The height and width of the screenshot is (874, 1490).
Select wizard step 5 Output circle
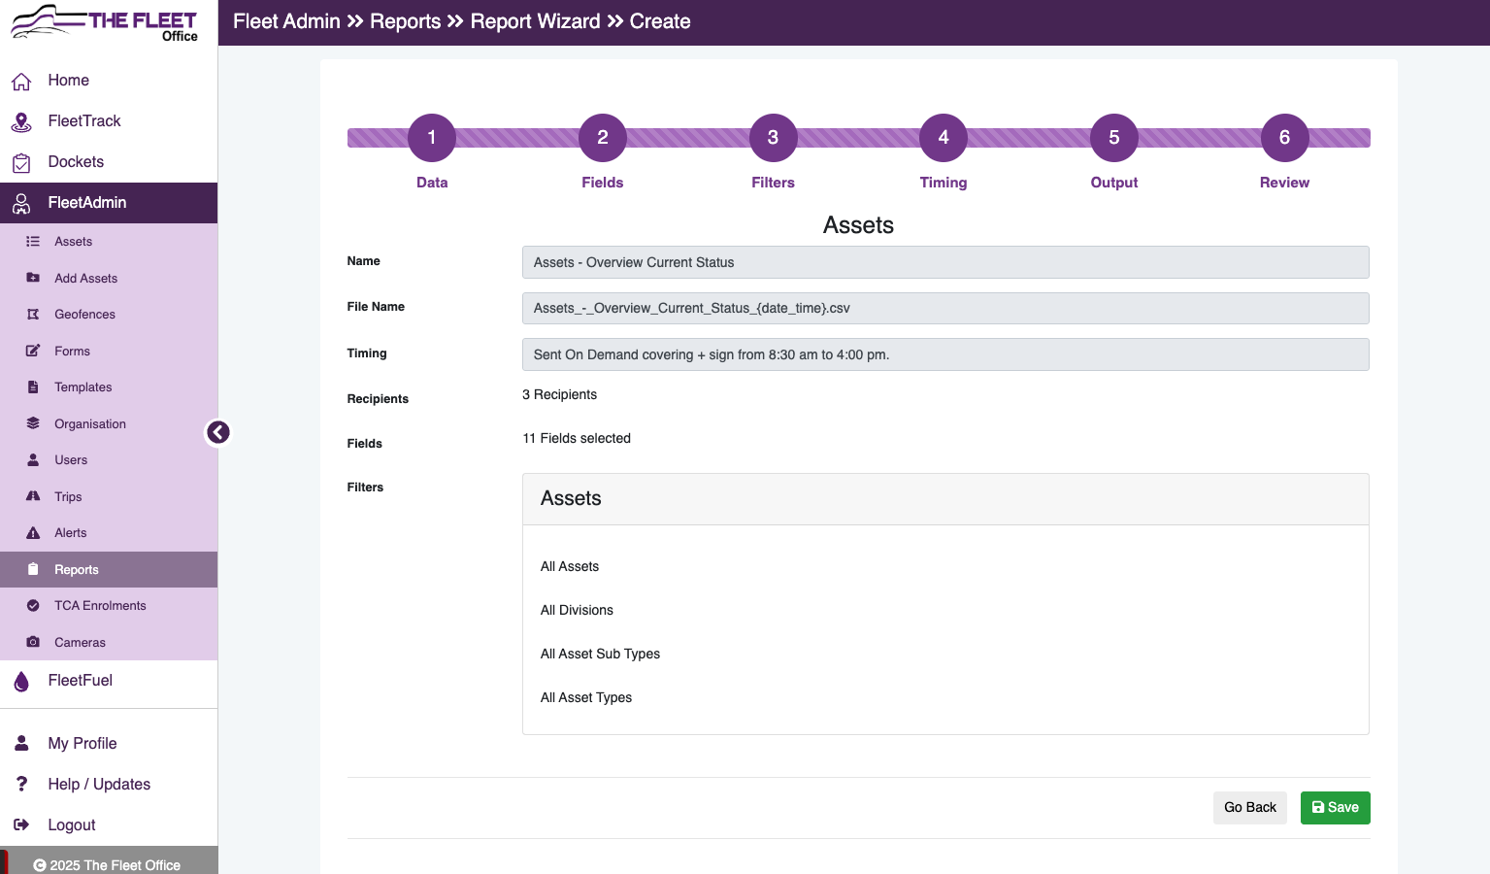click(1114, 138)
